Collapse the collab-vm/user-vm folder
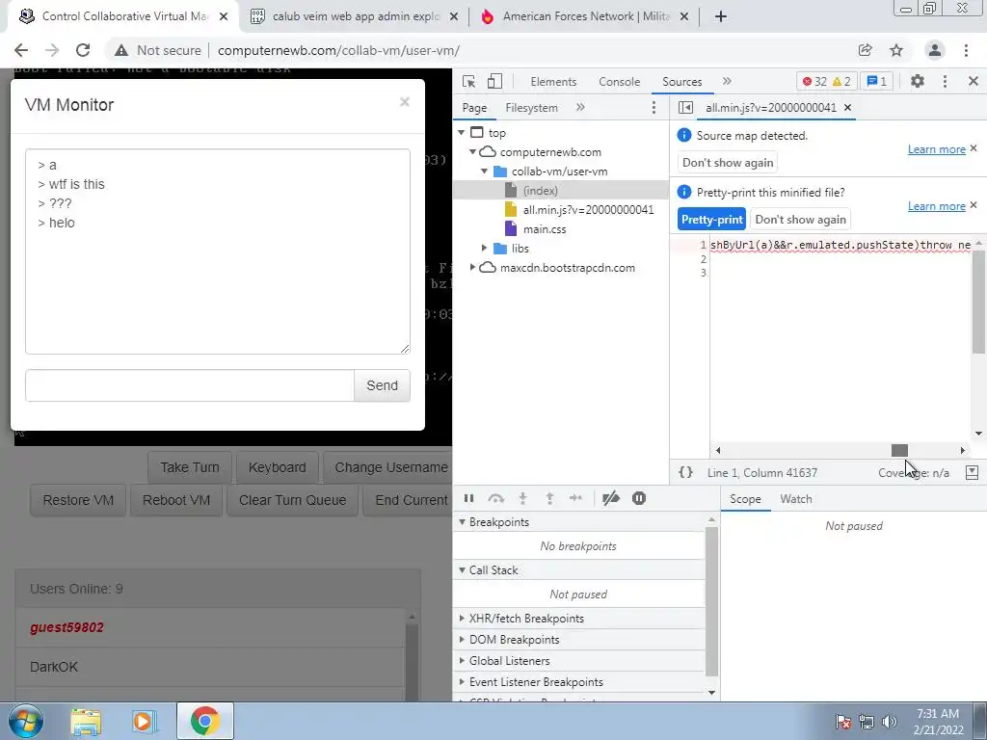This screenshot has height=740, width=987. click(484, 172)
